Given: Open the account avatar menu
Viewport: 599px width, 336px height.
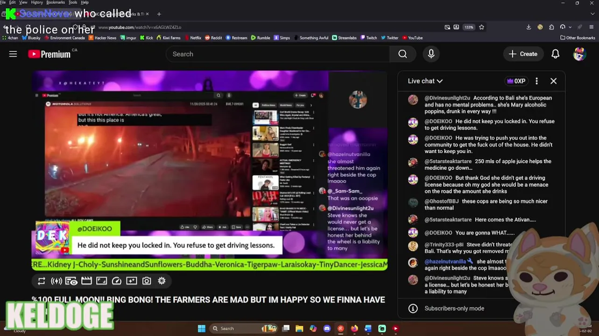Looking at the screenshot, I should [x=579, y=54].
